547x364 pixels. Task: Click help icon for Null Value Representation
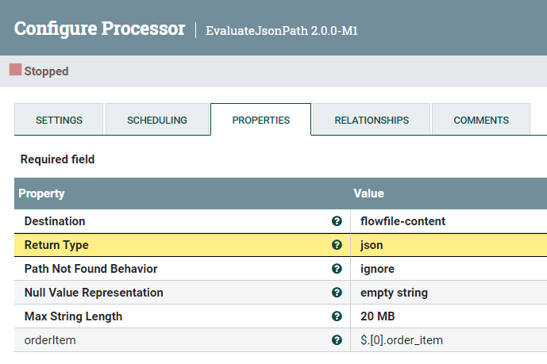tap(337, 293)
